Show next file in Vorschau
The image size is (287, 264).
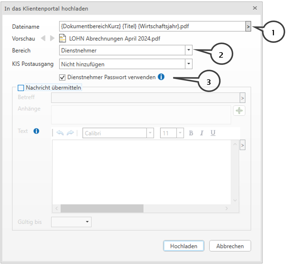52,39
